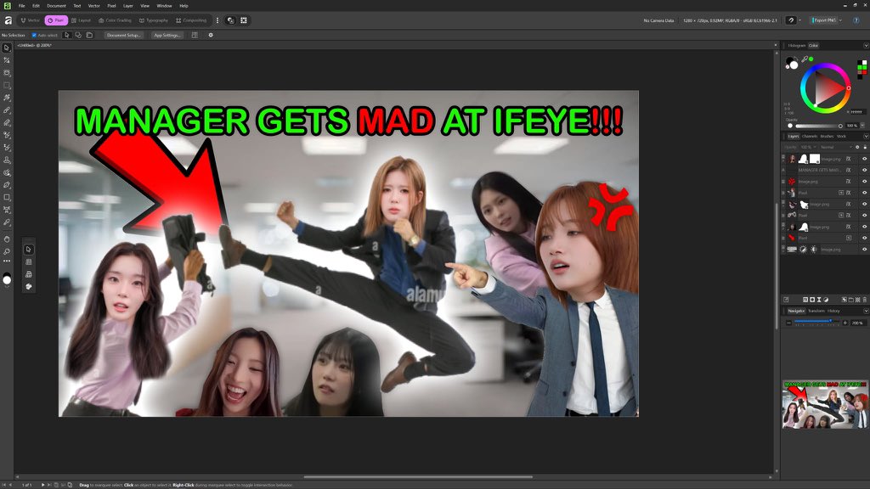Open the vertical three-dots studio options
Viewport: 870px width, 489px height.
(217, 20)
